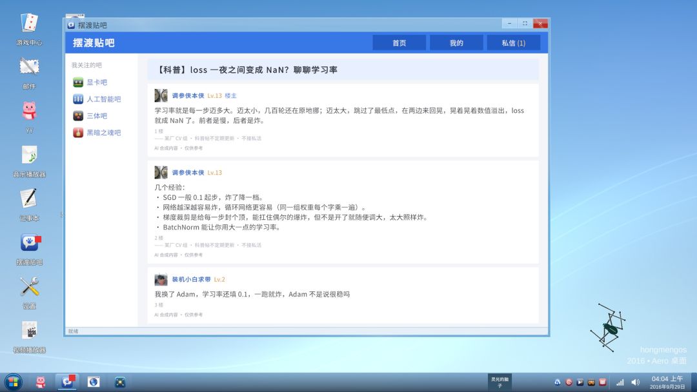Switch to the 首页 tab
Image resolution: width=697 pixels, height=392 pixels.
tap(399, 43)
